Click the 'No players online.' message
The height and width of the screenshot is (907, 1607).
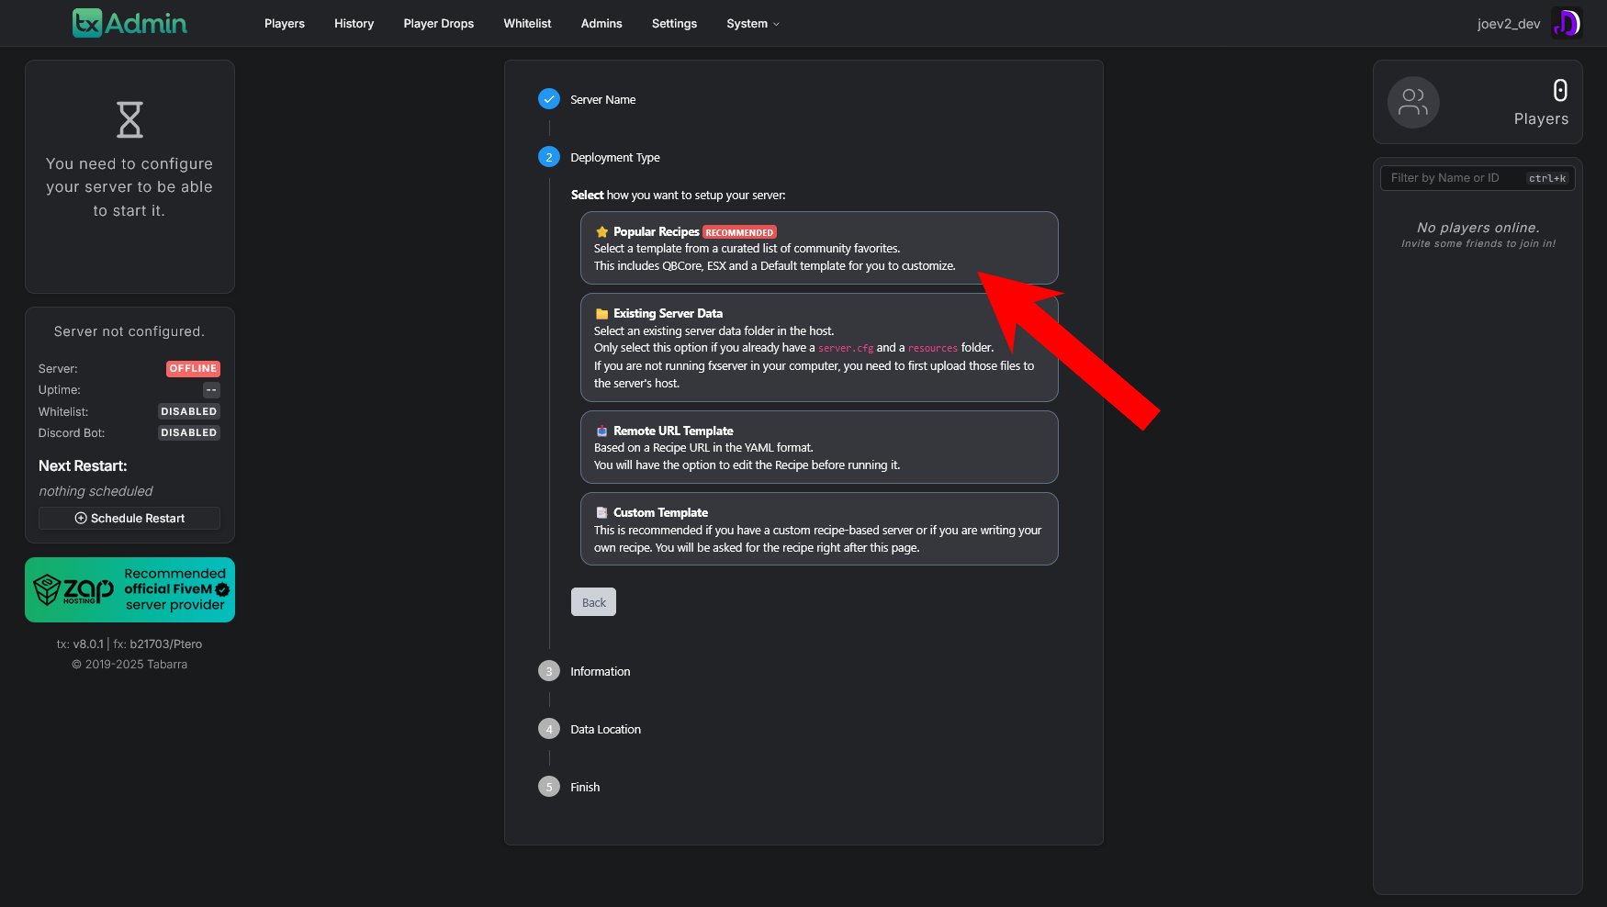[1478, 228]
